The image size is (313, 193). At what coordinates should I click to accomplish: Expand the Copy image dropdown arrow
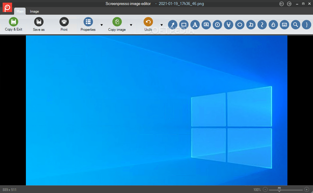click(x=131, y=25)
